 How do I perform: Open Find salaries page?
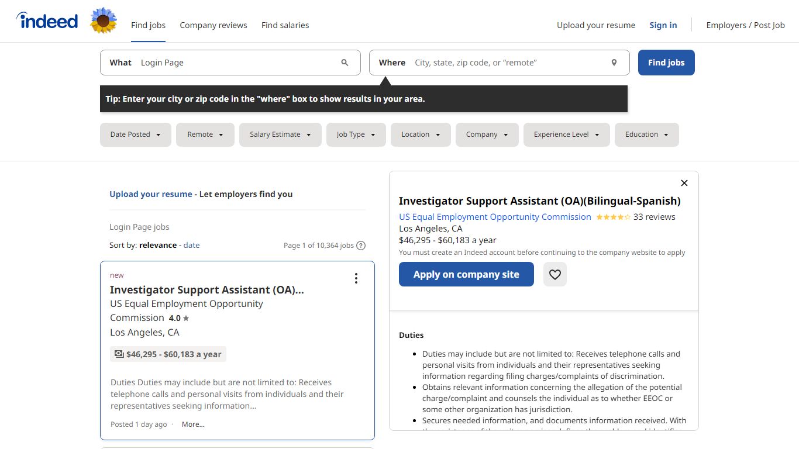(x=285, y=25)
